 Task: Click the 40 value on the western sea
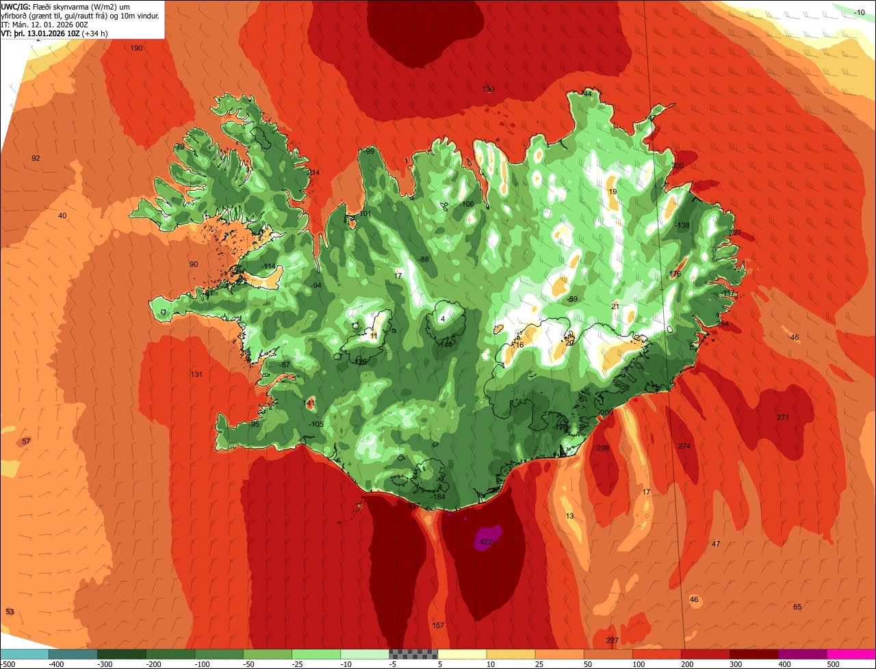tap(62, 215)
